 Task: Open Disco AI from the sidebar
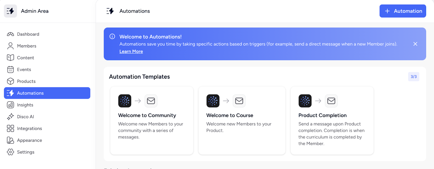(x=47, y=117)
